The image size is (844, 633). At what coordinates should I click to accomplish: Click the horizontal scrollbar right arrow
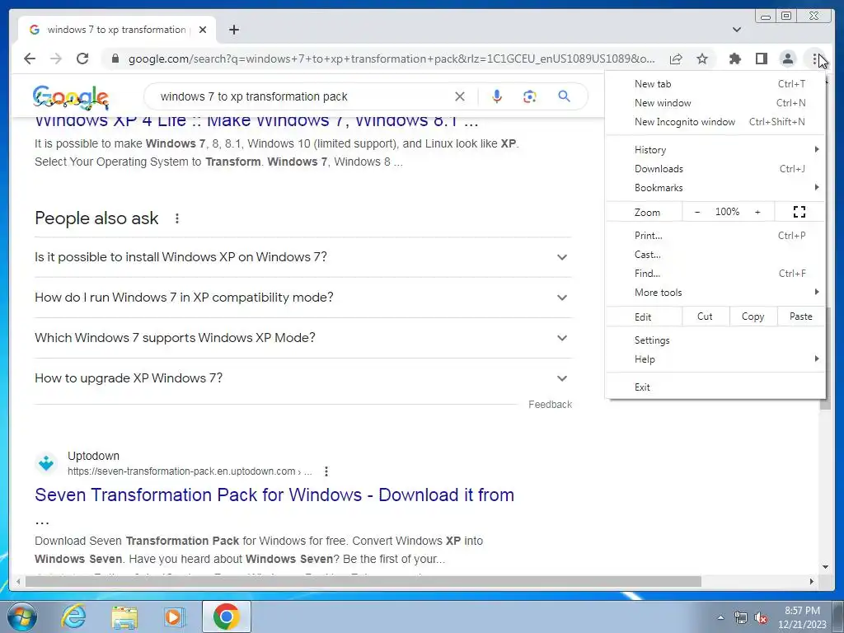click(x=812, y=581)
